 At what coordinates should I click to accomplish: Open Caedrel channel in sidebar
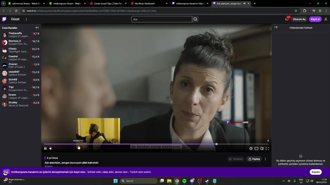pyautogui.click(x=21, y=58)
